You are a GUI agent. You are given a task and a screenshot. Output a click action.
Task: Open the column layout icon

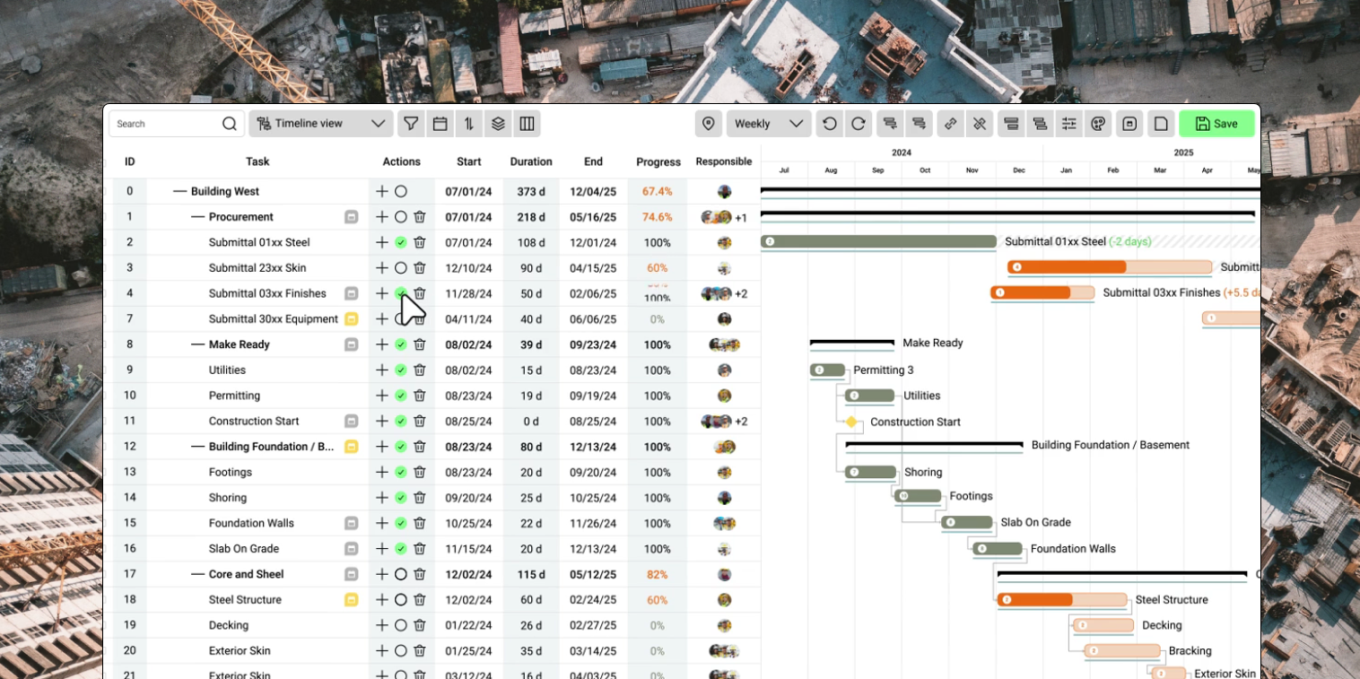click(x=527, y=124)
